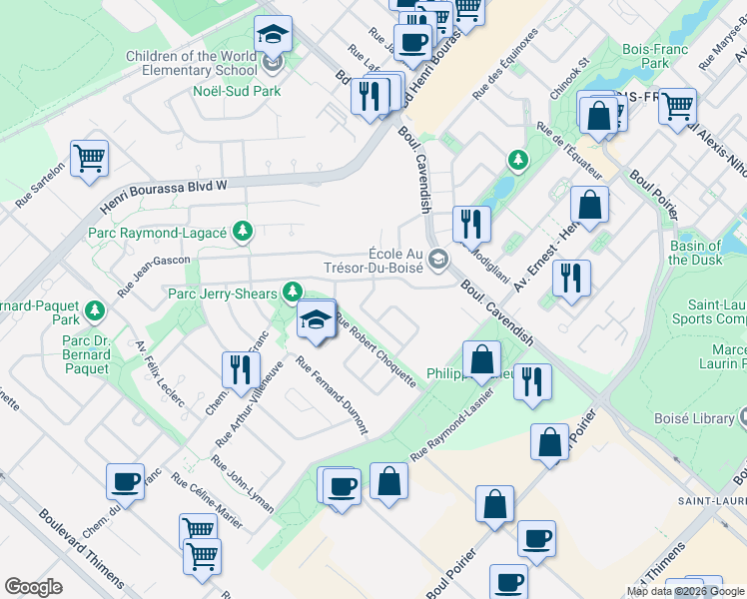Click the Parc Jerry-Shears tree pin
The width and height of the screenshot is (747, 599).
point(293,292)
